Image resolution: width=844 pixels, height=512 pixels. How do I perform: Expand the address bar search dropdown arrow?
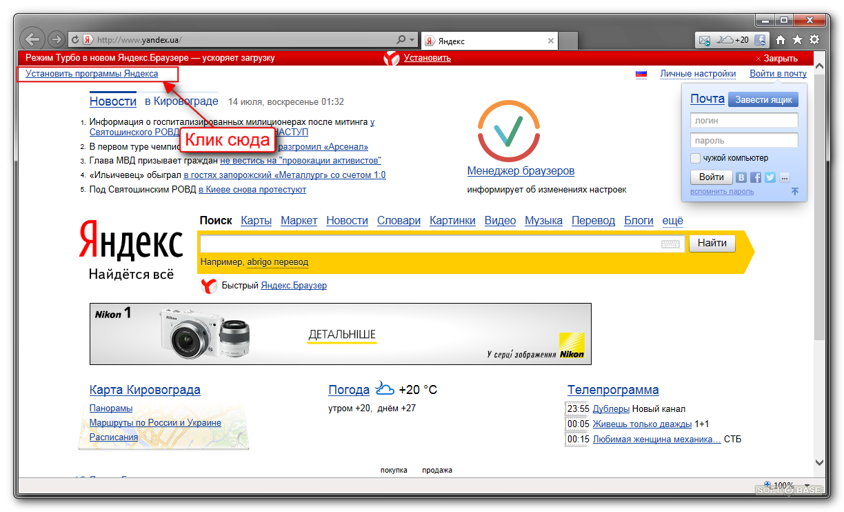[412, 40]
